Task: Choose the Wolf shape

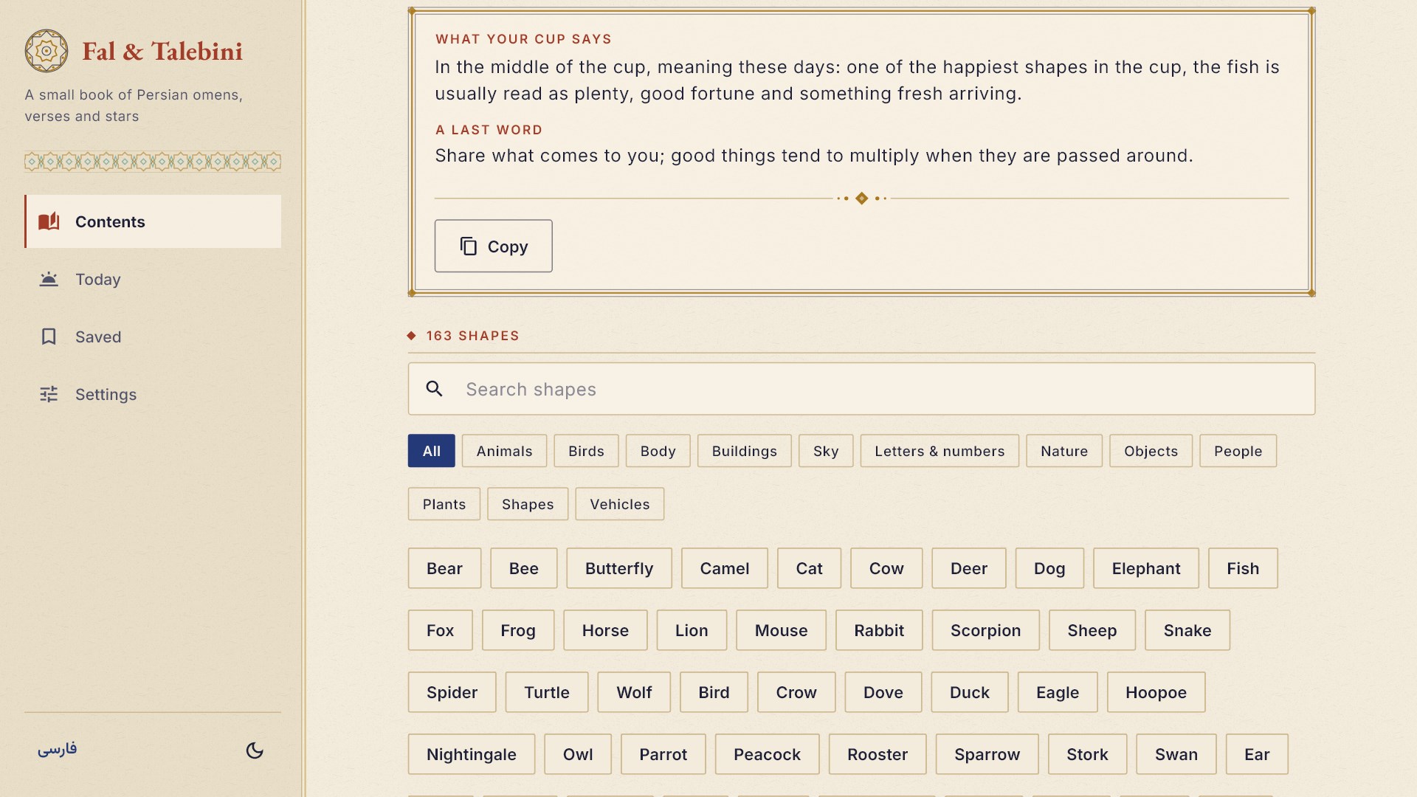Action: (x=634, y=692)
